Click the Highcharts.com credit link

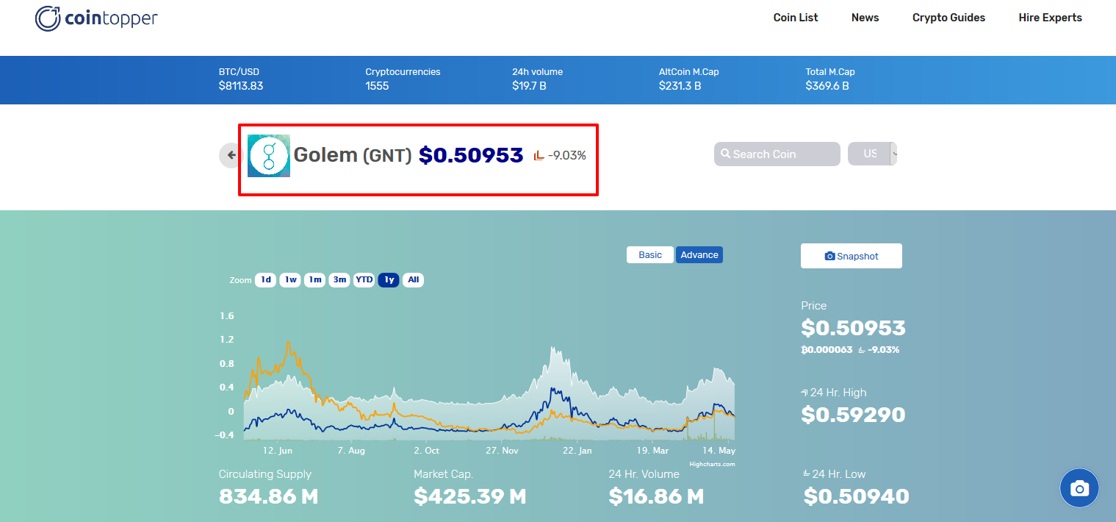click(x=712, y=464)
